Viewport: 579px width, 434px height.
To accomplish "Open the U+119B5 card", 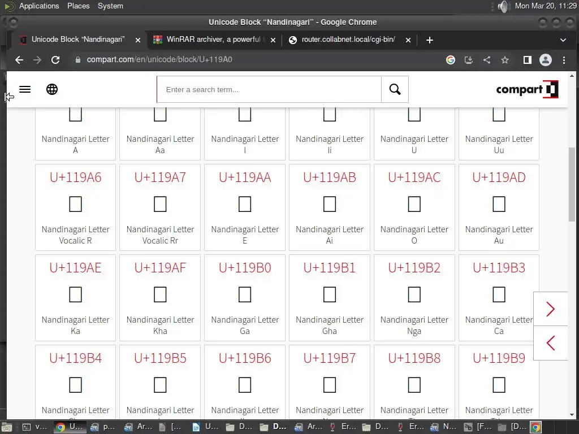I will pyautogui.click(x=160, y=382).
